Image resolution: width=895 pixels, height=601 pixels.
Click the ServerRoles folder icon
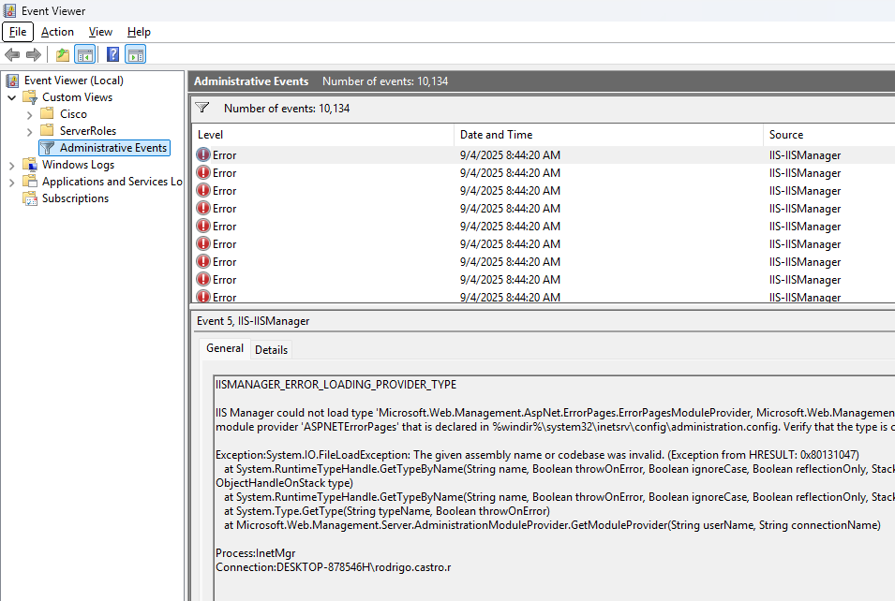point(48,130)
